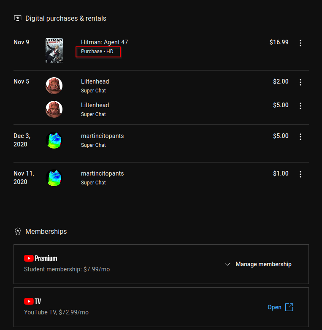Click the Hitman: Agent 47 movie poster

tap(54, 51)
